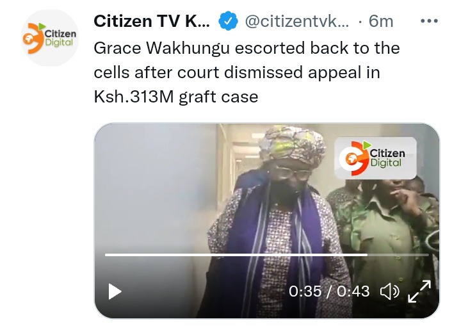
Task: Open the 6m tweet timestamp
Action: [x=381, y=21]
